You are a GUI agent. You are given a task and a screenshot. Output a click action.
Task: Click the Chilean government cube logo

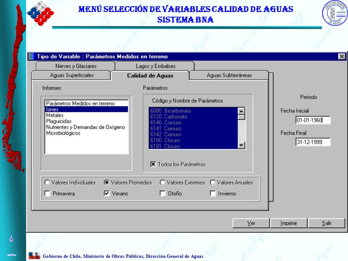tap(41, 13)
